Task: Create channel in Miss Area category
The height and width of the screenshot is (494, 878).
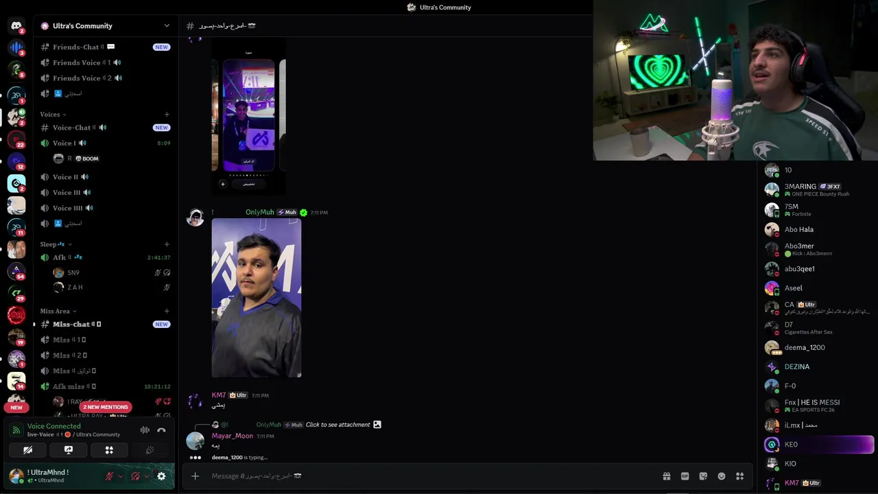Action: [167, 311]
